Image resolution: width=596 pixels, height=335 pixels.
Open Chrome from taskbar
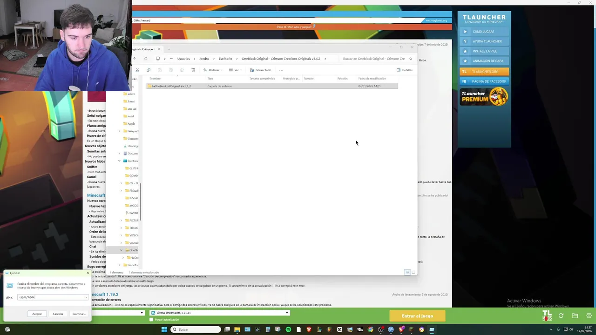(370, 329)
